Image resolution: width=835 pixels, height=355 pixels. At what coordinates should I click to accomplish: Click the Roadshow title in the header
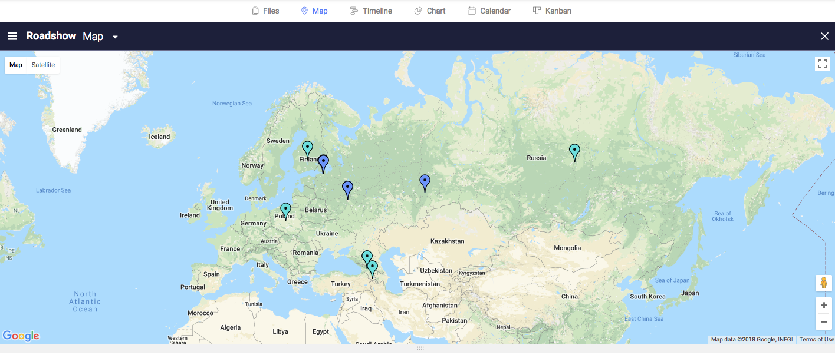coord(51,36)
